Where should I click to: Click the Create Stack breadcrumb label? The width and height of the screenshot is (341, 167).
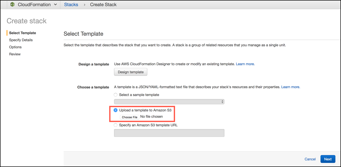[x=103, y=4]
